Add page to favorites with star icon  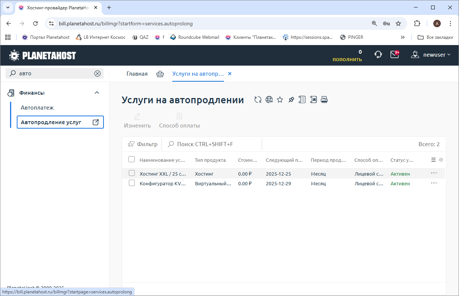280,100
